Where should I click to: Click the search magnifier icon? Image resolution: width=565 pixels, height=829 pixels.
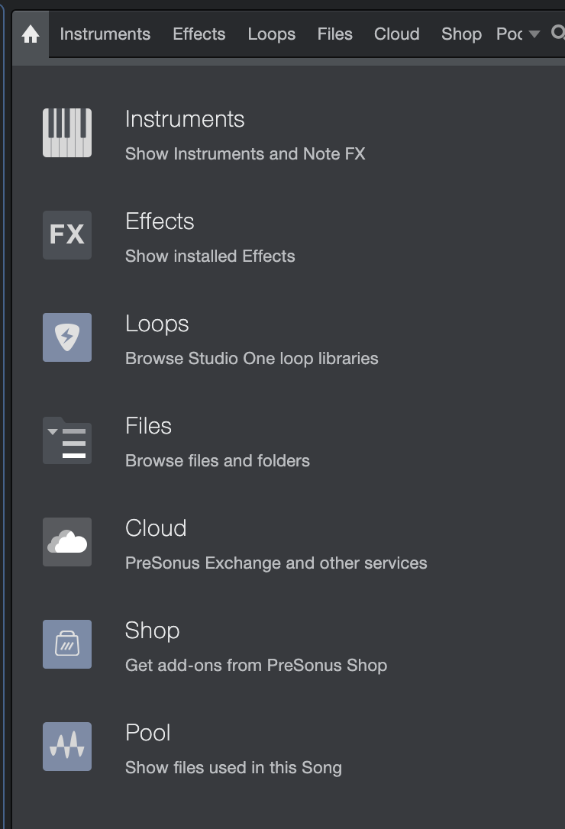(x=557, y=34)
